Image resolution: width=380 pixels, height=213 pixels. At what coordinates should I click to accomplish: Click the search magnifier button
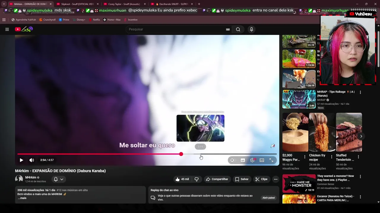[238, 29]
